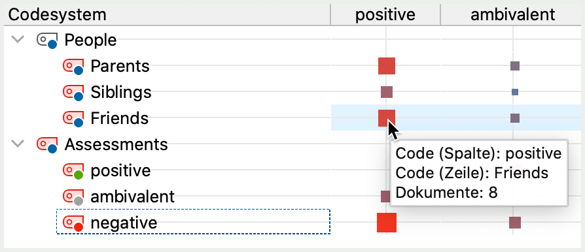The width and height of the screenshot is (585, 252).
Task: Select the negative code label
Action: (124, 223)
